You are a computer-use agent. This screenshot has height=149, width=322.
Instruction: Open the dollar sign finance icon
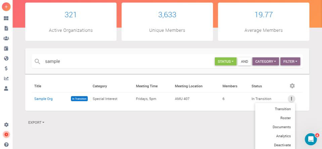6,68
